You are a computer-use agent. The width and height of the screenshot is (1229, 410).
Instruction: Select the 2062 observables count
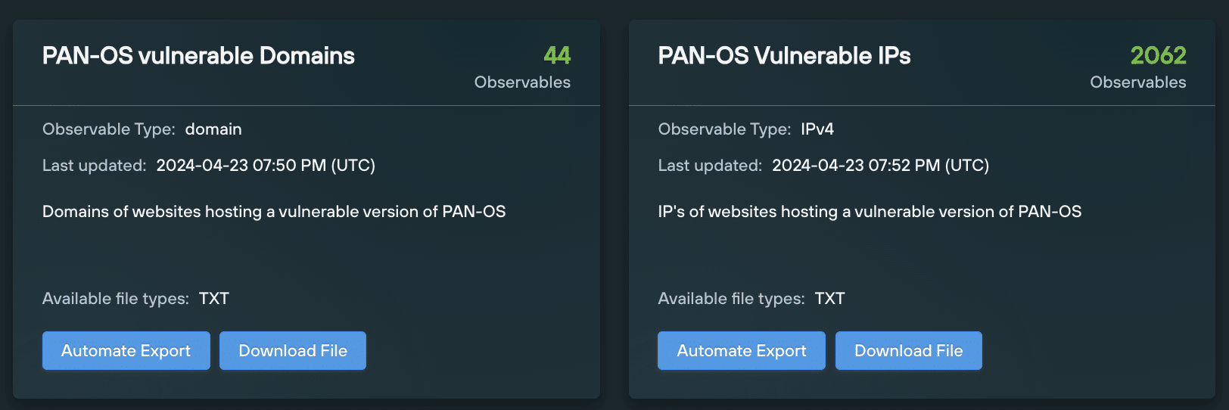[x=1158, y=55]
